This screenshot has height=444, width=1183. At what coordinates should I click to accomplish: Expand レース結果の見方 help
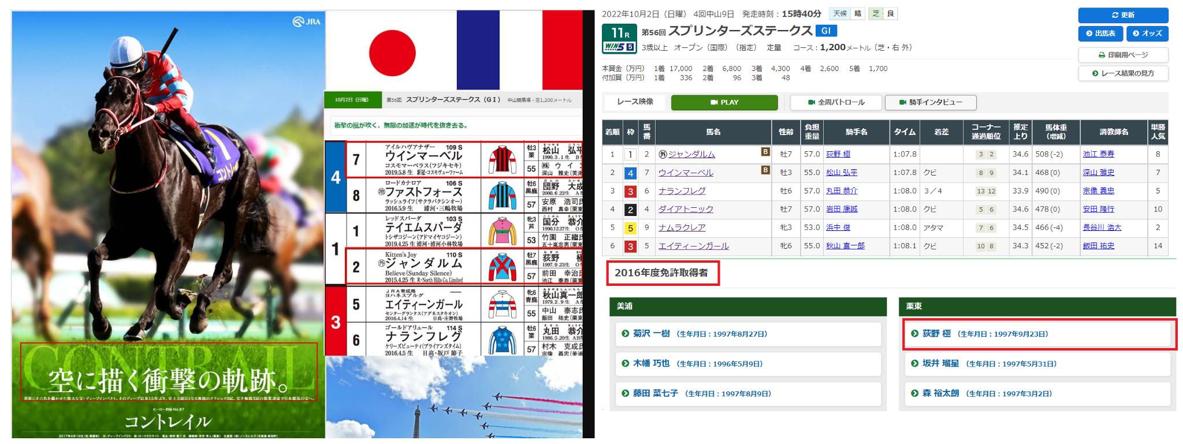click(x=1123, y=74)
